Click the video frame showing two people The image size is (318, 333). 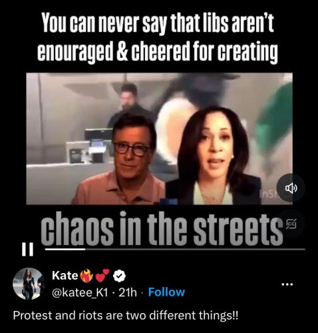click(x=159, y=139)
